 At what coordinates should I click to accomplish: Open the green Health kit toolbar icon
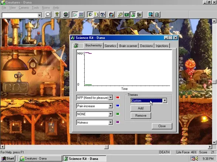(x=127, y=14)
